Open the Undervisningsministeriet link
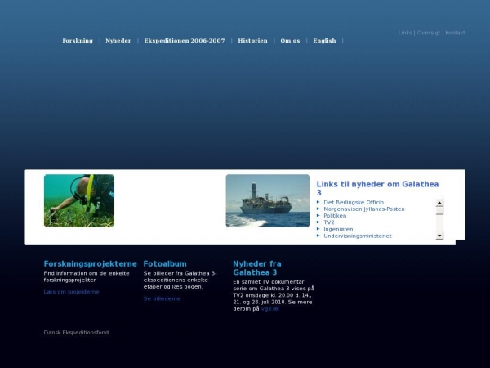This screenshot has width=490, height=368. coord(358,236)
